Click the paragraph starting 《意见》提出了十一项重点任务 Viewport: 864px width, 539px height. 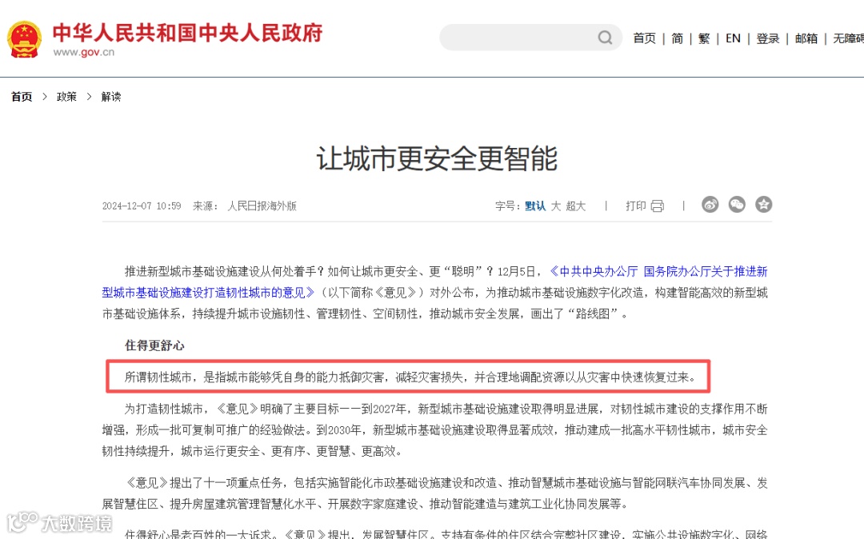434,493
